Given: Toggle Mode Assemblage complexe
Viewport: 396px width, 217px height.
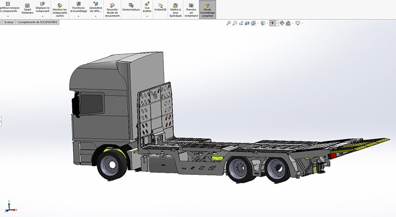Looking at the screenshot, I should [x=207, y=10].
